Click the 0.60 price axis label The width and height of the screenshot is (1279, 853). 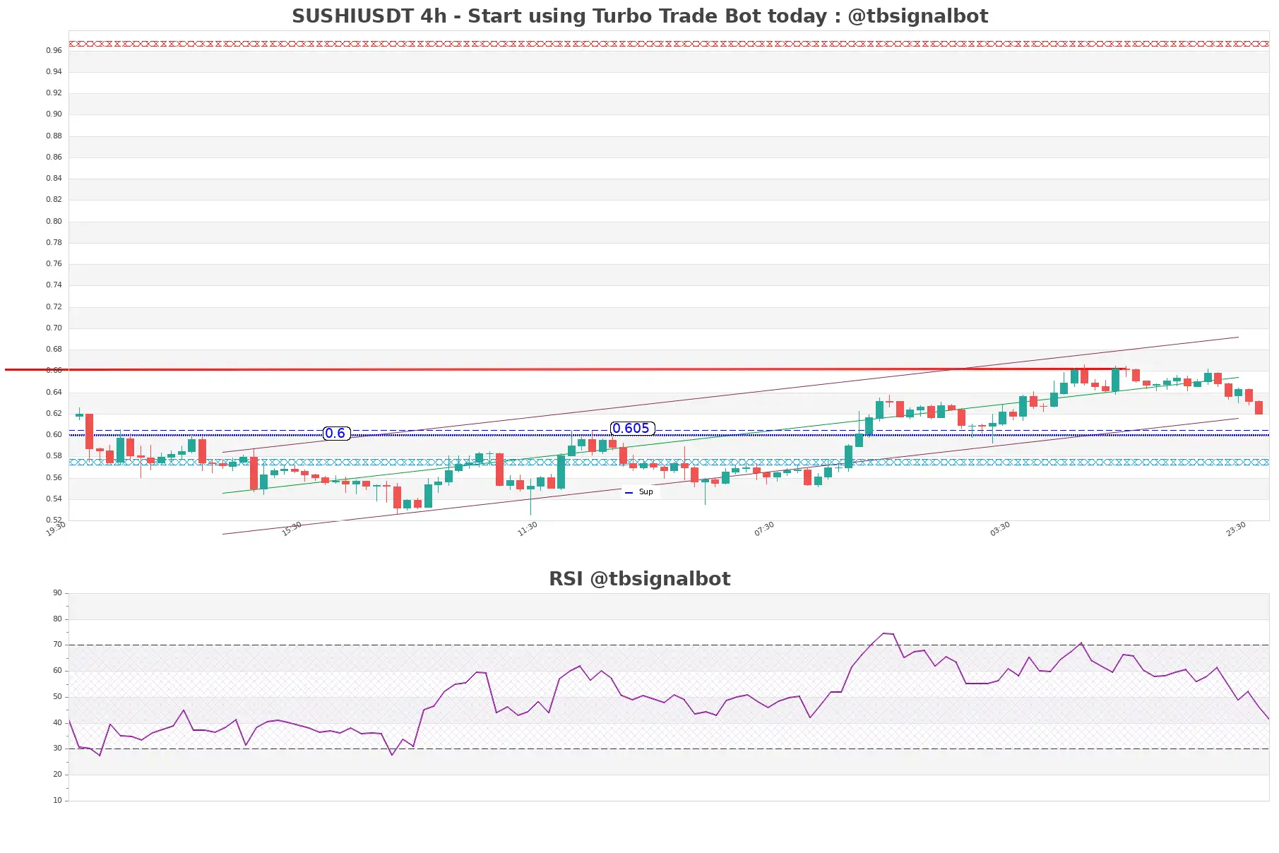click(54, 434)
